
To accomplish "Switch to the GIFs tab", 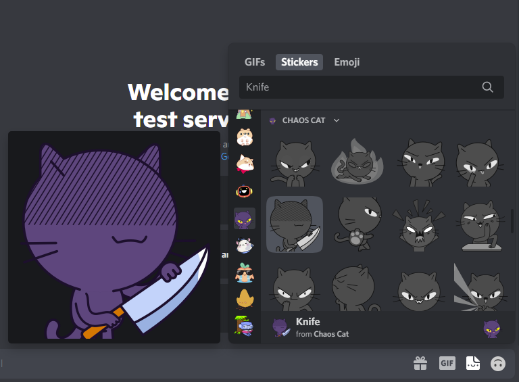I will (255, 62).
